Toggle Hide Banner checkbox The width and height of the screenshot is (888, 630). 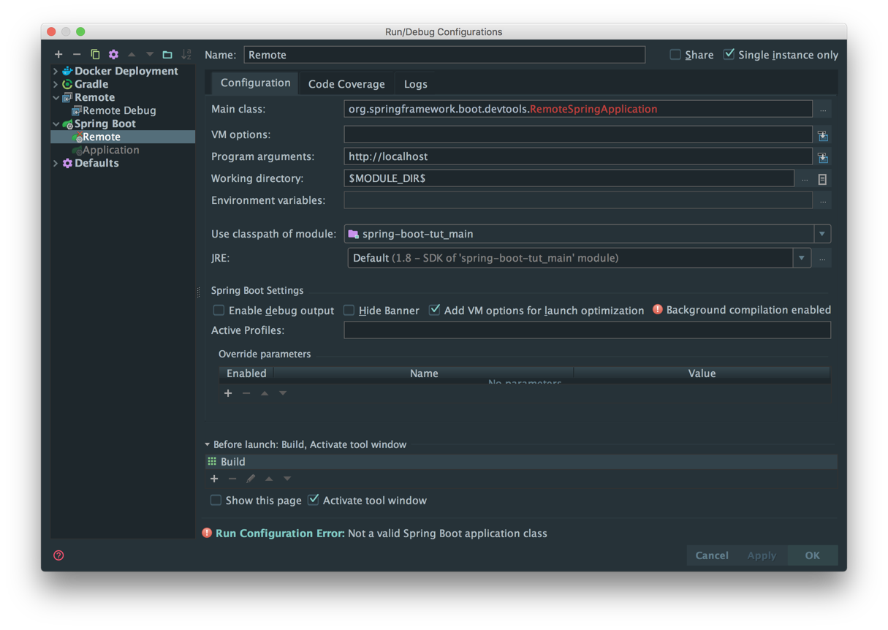[x=349, y=311]
